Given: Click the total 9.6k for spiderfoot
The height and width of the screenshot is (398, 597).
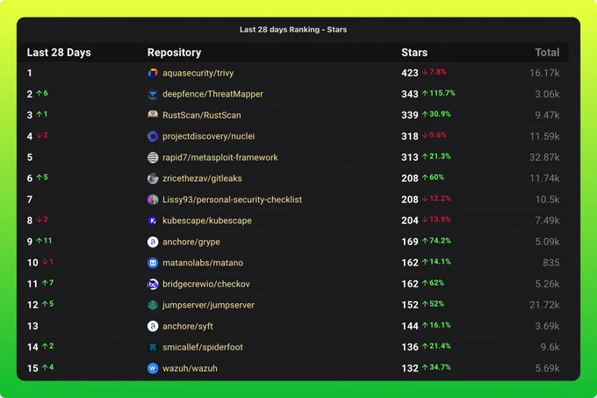Looking at the screenshot, I should 550,347.
